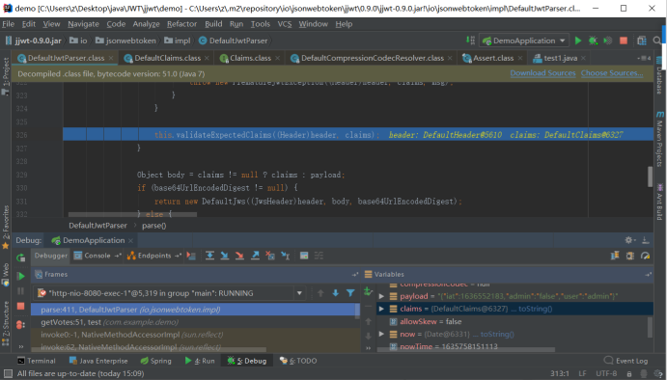This screenshot has height=380, width=667.
Task: Open the DemoApplication run configuration dropdown
Action: coord(524,41)
